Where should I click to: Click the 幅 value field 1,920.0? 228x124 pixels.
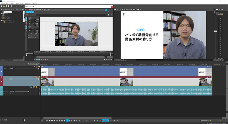tap(37, 20)
